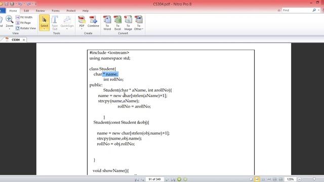This screenshot has height=182, width=324.
Task: Switch to the Forms ribbon tab
Action: pyautogui.click(x=56, y=11)
